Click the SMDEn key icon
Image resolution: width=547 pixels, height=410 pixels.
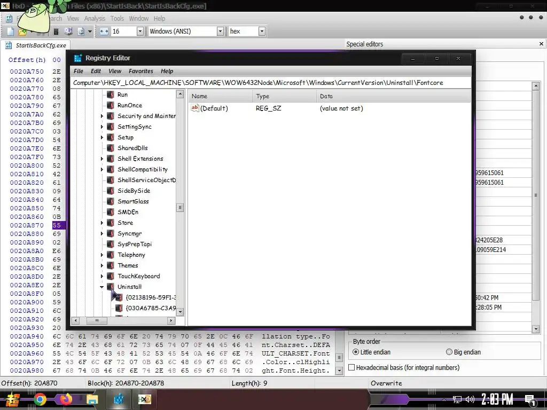(110, 212)
